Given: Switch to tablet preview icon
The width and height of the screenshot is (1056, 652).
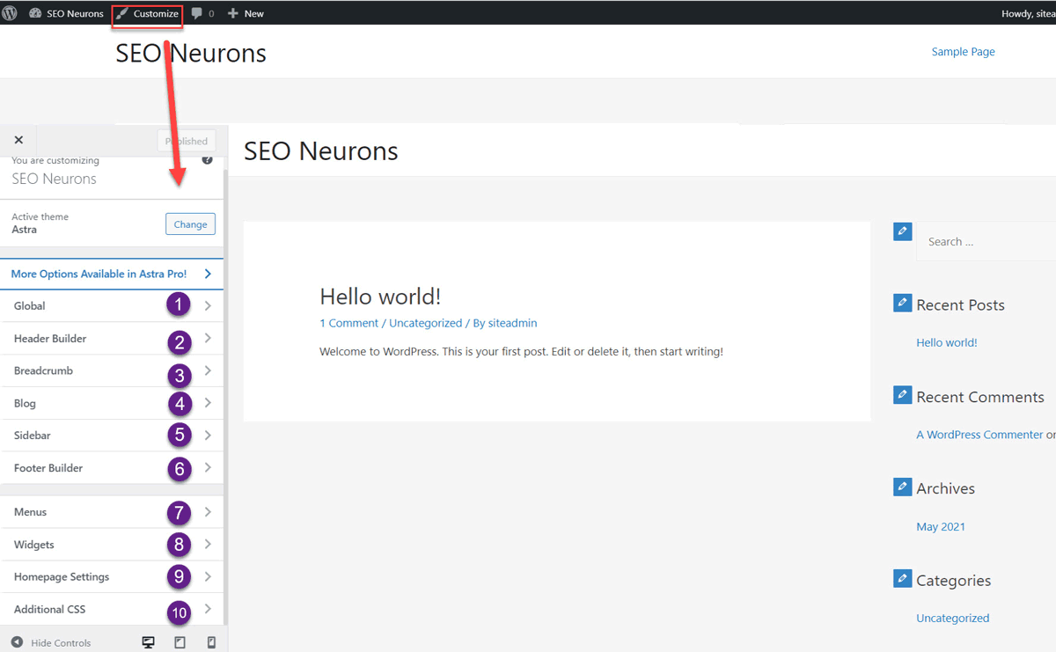Looking at the screenshot, I should coord(180,642).
